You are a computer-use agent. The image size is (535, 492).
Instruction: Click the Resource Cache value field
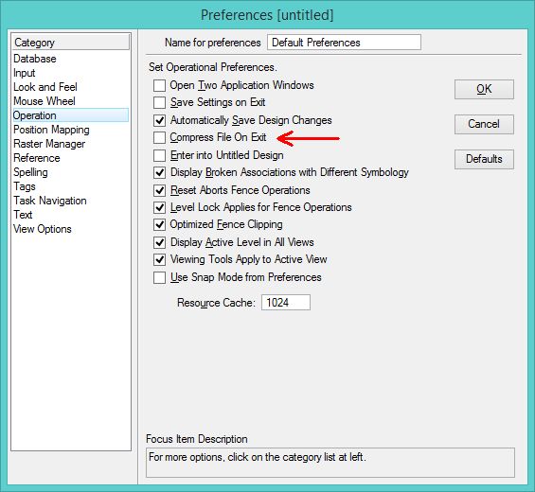[286, 303]
